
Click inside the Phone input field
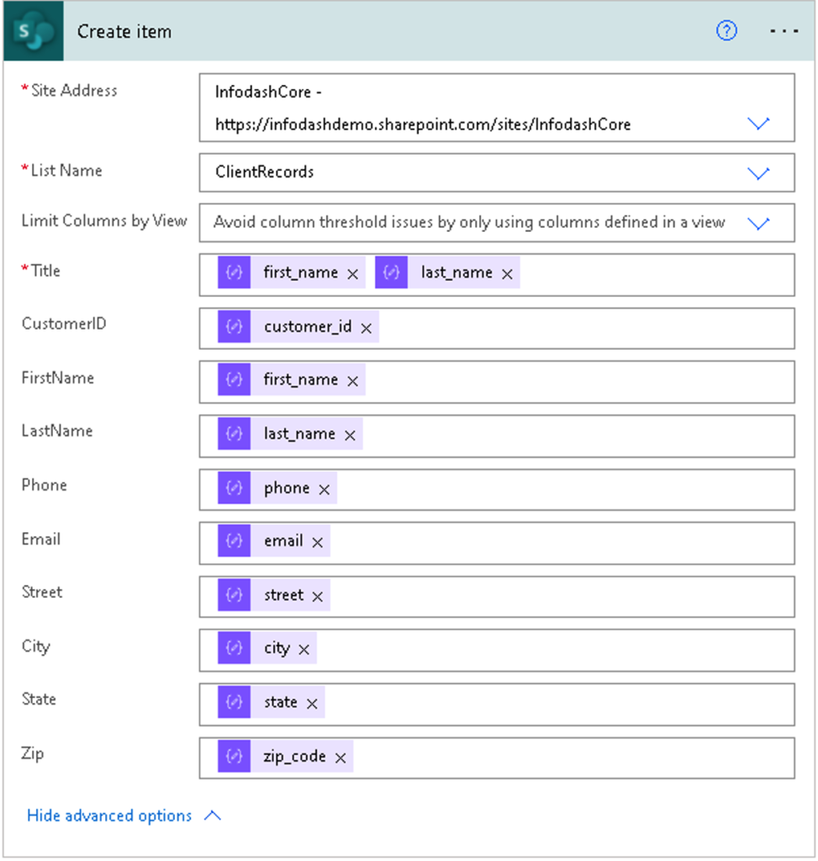pyautogui.click(x=497, y=490)
